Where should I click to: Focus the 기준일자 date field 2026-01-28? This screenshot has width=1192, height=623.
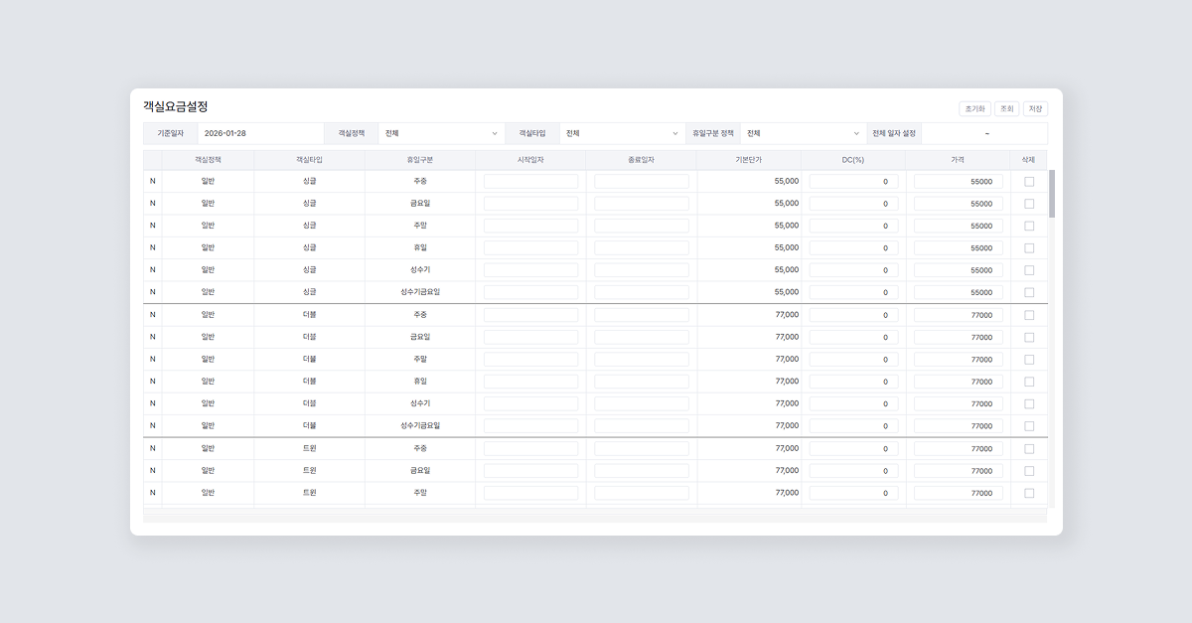[x=260, y=133]
